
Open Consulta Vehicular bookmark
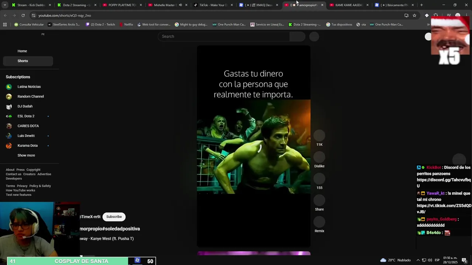29,25
